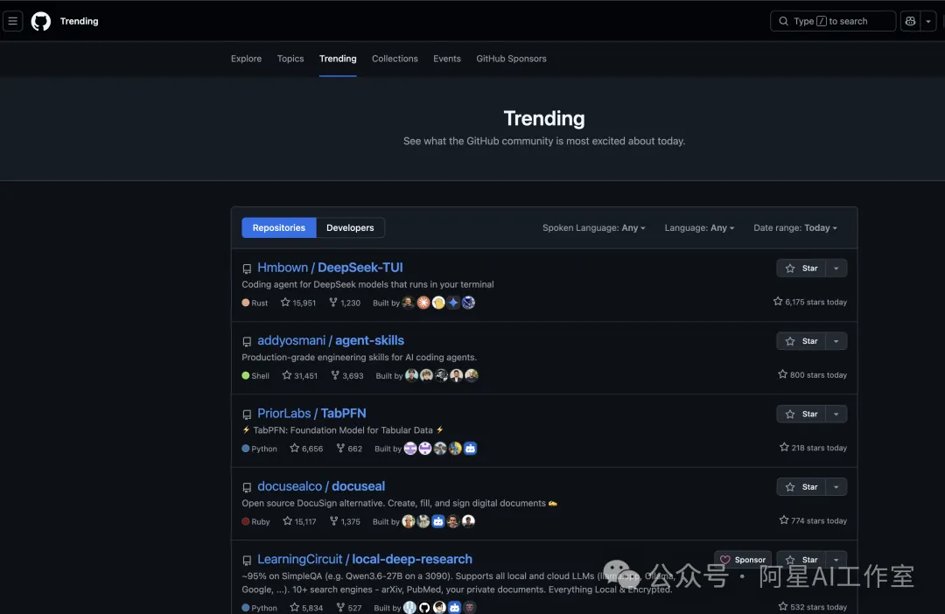
Task: Open the PriorLabs / TabPFN repository
Action: click(311, 414)
